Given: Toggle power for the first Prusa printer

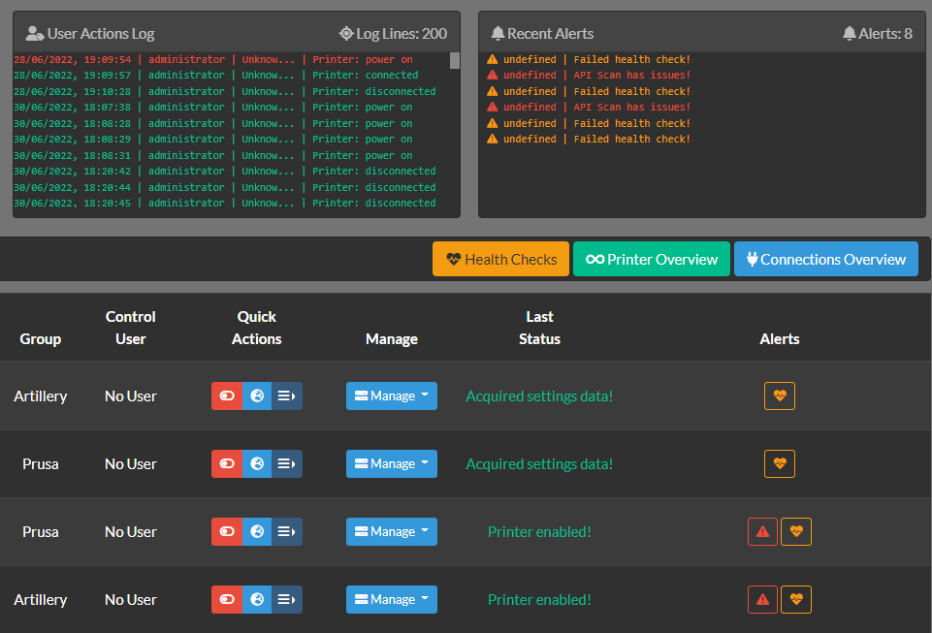Looking at the screenshot, I should [227, 463].
